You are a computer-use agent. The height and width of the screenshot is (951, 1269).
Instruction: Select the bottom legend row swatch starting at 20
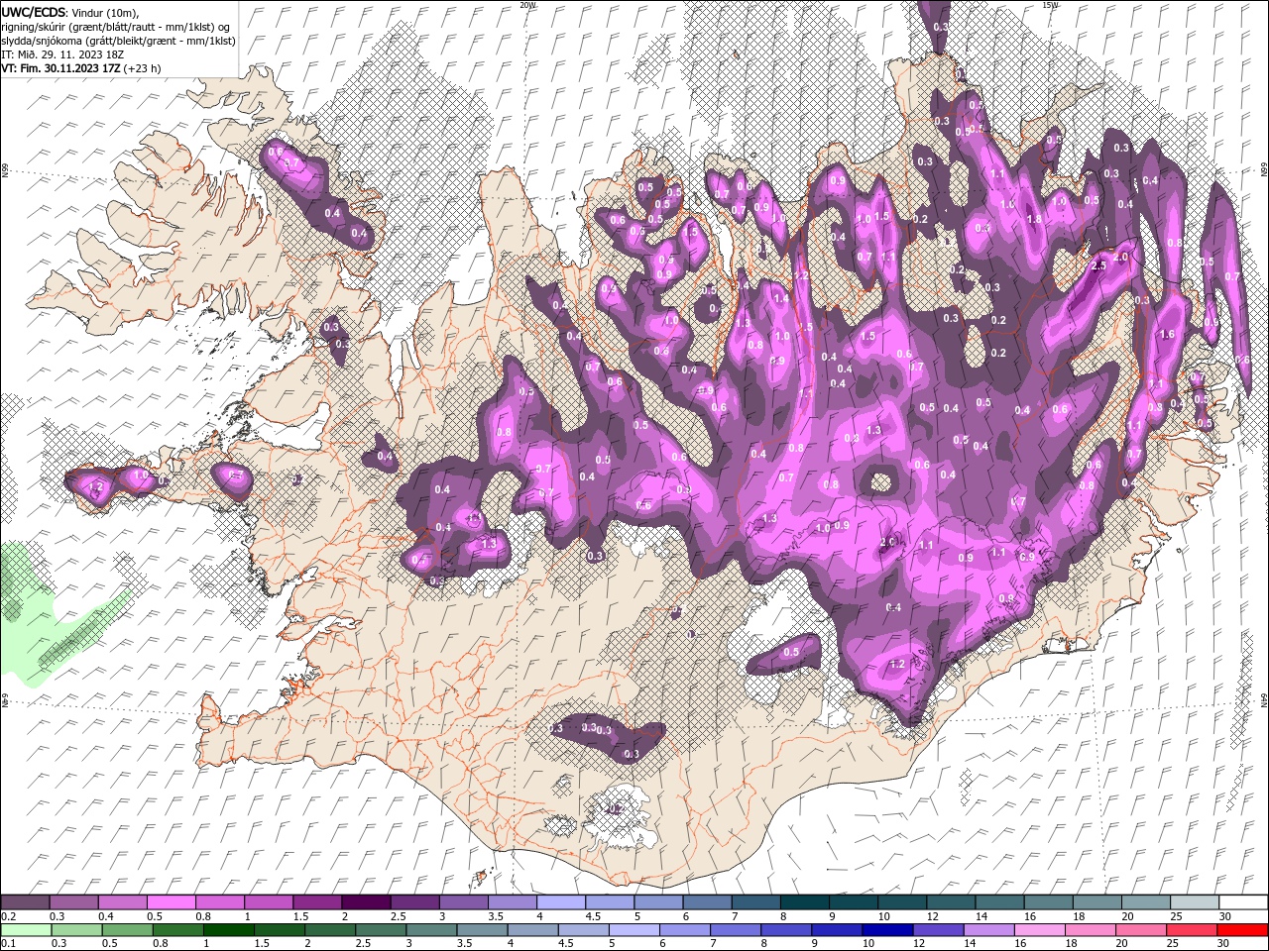tap(1140, 929)
